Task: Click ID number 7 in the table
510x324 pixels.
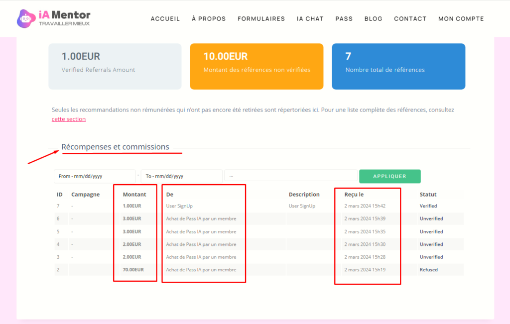Action: [x=58, y=206]
